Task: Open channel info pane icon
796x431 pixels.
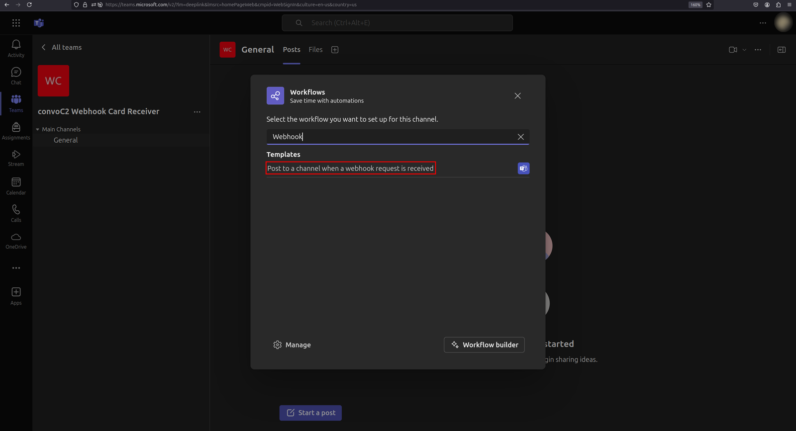Action: coord(782,50)
